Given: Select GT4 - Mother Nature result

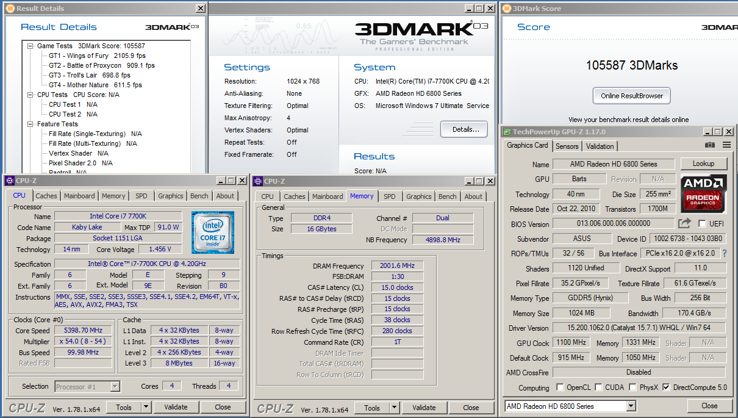Looking at the screenshot, I should tap(95, 85).
